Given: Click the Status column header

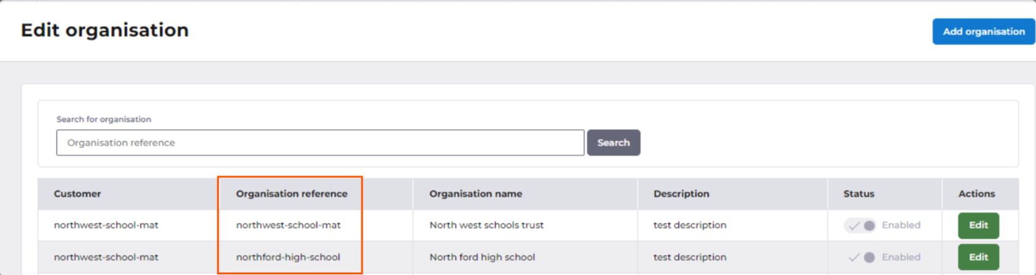Looking at the screenshot, I should click(859, 194).
